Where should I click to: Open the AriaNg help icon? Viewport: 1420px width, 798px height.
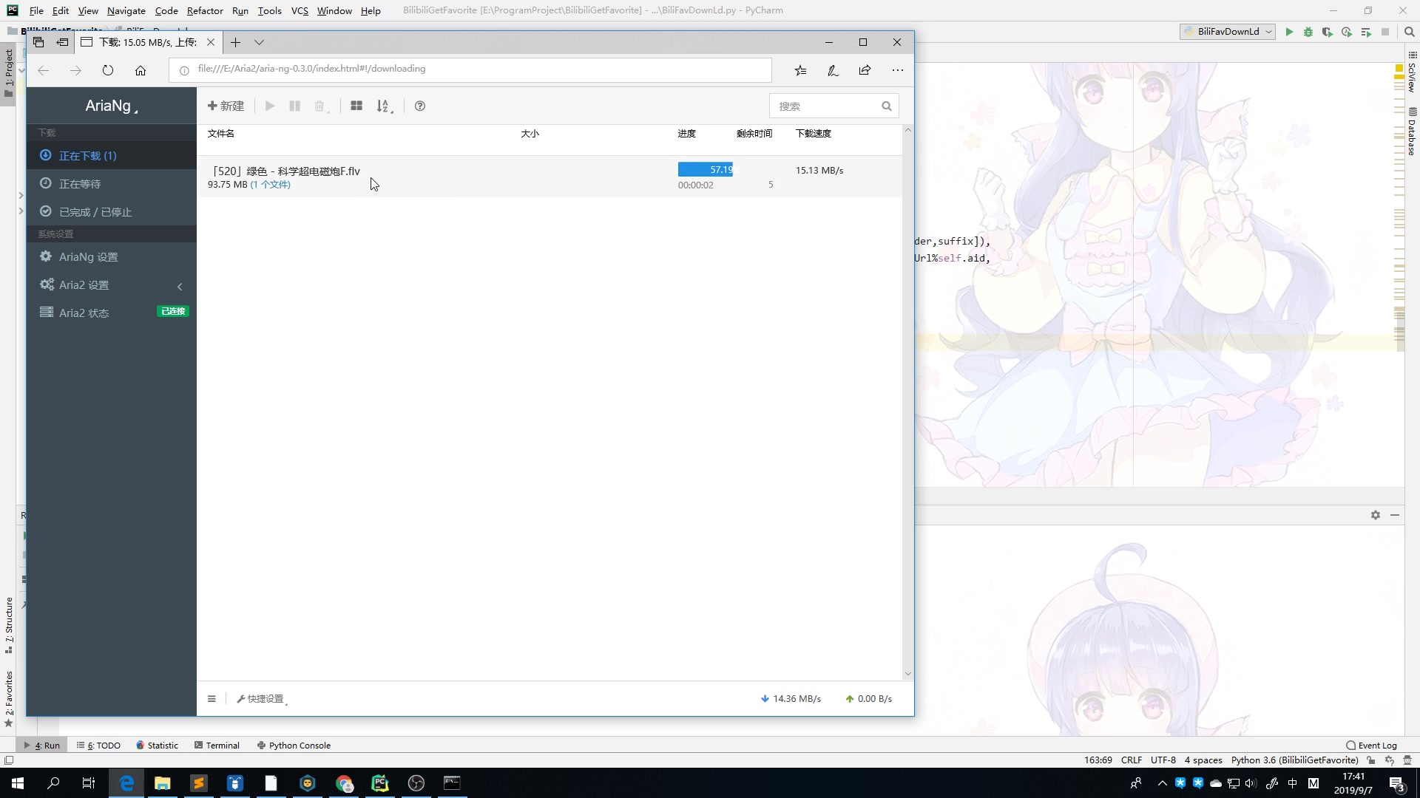(x=420, y=106)
